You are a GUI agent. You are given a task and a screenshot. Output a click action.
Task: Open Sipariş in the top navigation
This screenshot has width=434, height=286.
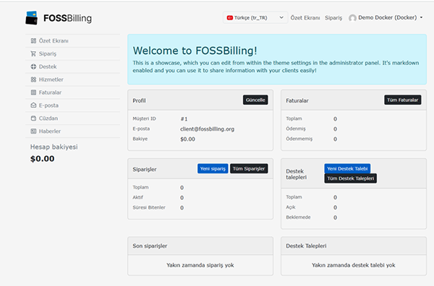[333, 18]
